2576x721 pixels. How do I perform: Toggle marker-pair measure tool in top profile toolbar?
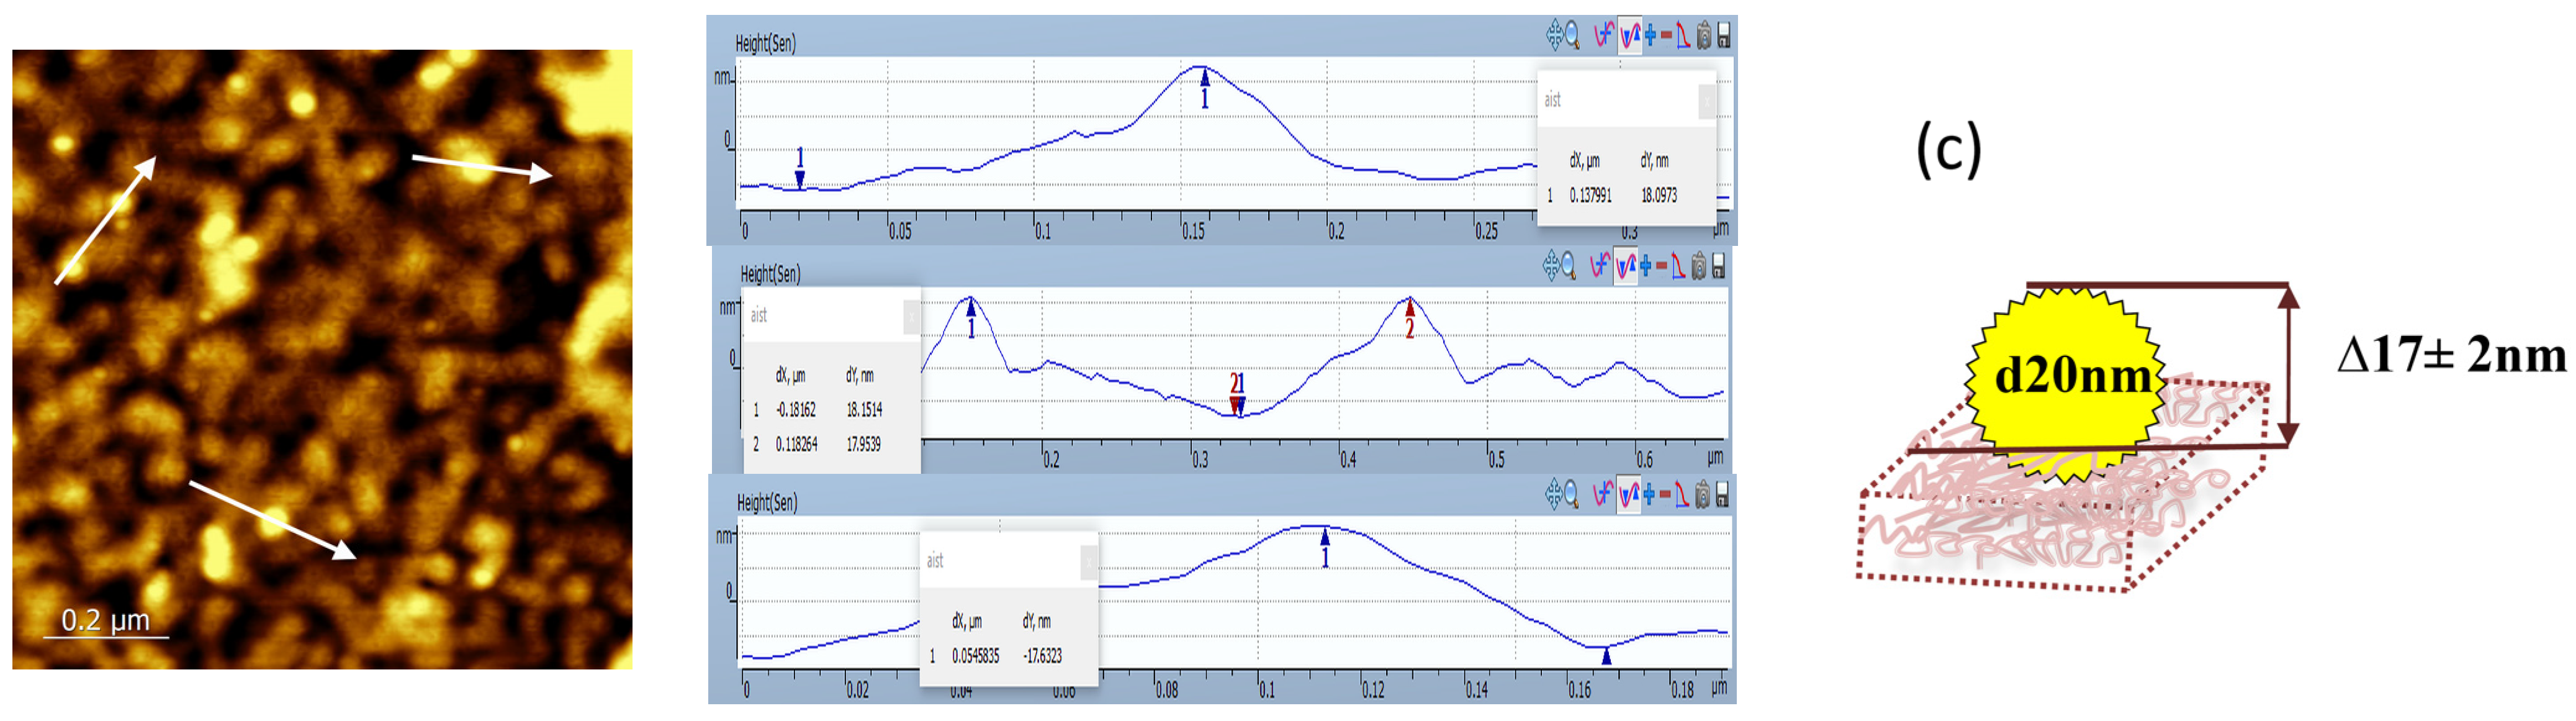pyautogui.click(x=1630, y=36)
